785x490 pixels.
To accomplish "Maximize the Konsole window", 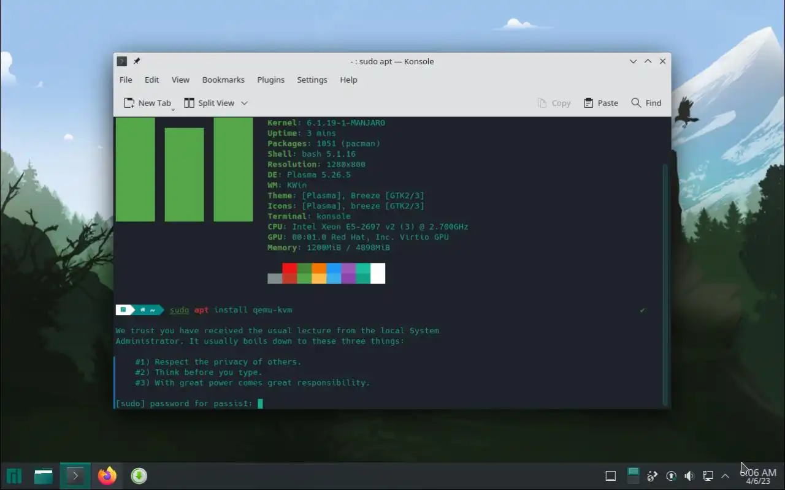I will (x=648, y=61).
